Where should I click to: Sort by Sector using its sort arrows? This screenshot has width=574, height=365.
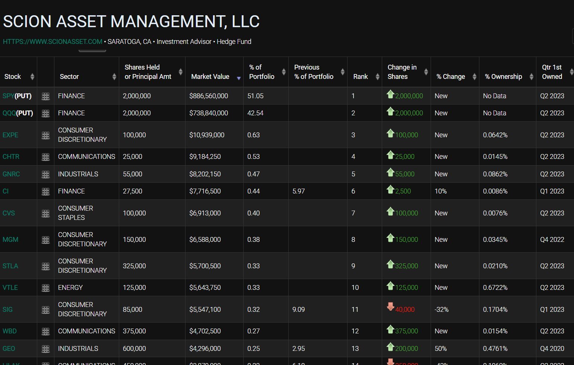114,77
